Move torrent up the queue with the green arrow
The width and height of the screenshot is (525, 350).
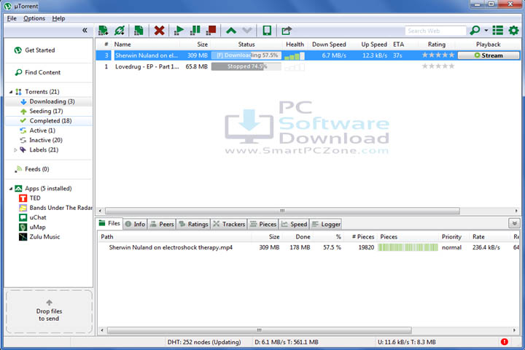tap(231, 31)
